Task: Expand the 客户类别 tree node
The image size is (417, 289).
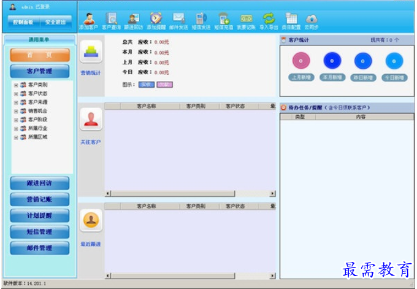Action: pyautogui.click(x=16, y=85)
